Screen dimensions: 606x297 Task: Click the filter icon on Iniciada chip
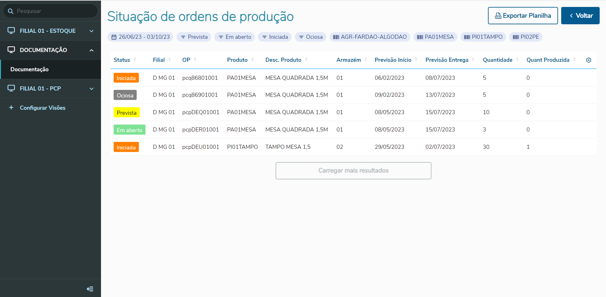coord(264,37)
